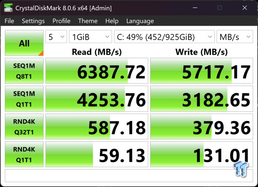Run the RND4K Q1T1 test

[24, 154]
